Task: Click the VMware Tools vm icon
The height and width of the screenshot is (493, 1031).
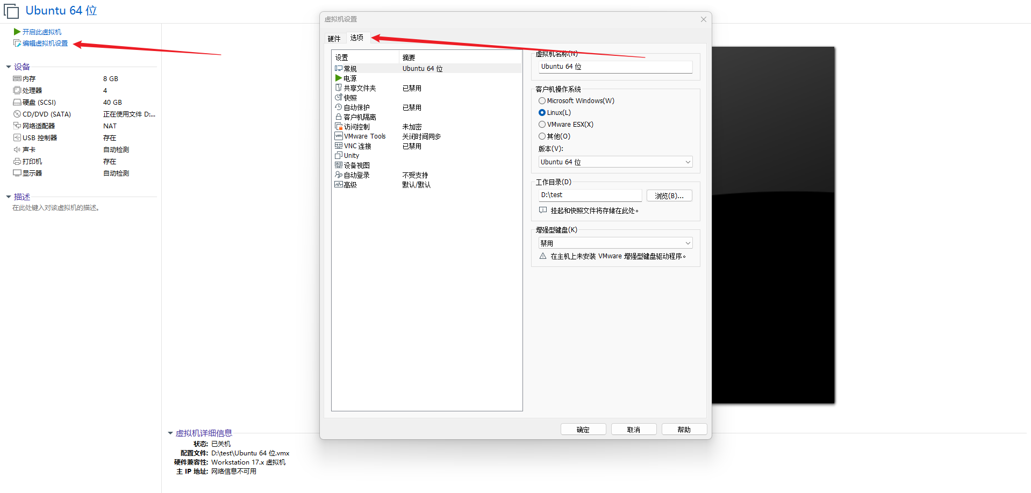Action: click(339, 136)
